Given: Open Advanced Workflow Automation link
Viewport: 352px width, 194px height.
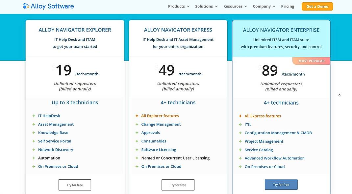Looking at the screenshot, I should (275, 158).
